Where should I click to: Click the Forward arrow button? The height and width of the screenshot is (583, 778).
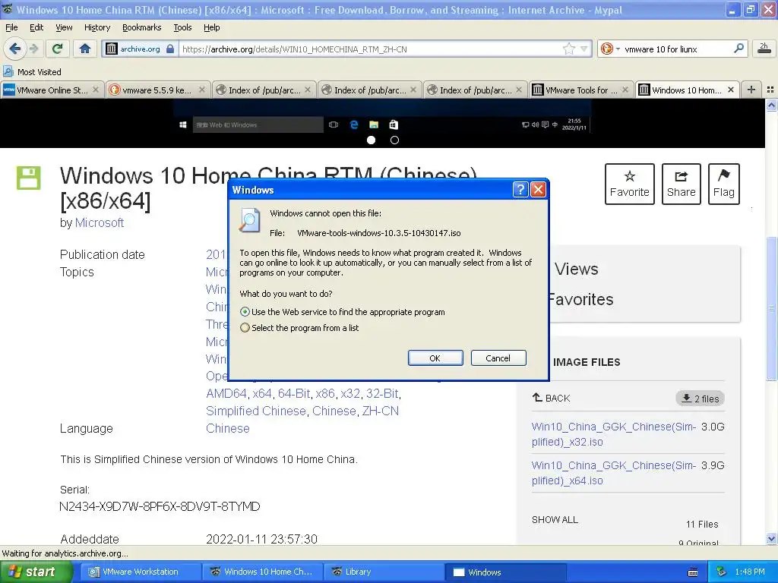33,49
